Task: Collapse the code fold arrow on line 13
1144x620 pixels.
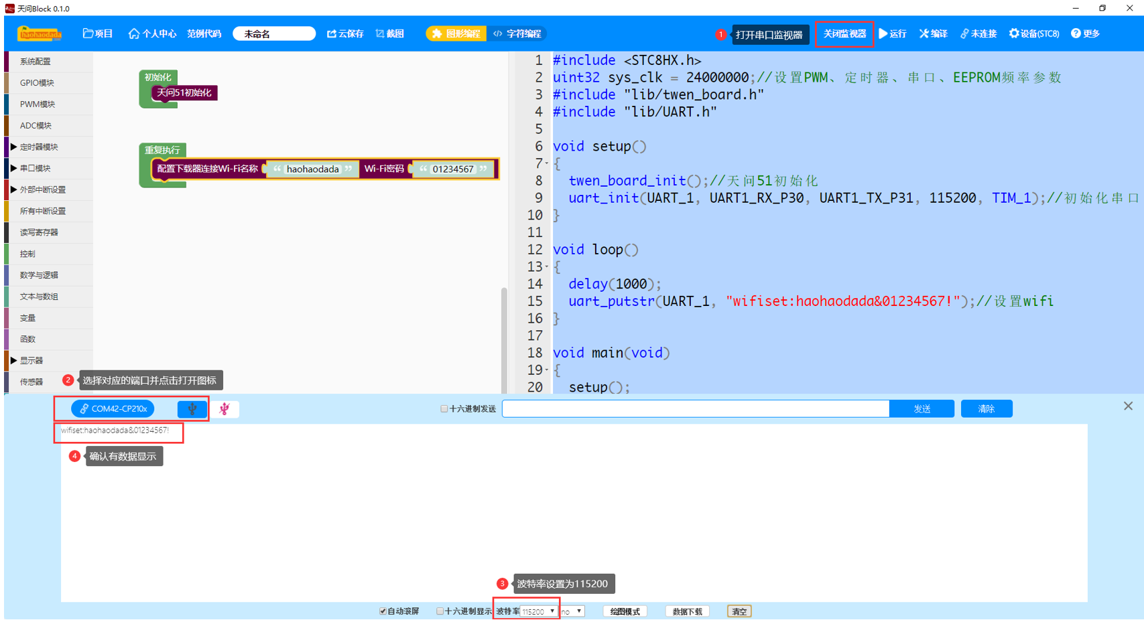Action: point(547,266)
